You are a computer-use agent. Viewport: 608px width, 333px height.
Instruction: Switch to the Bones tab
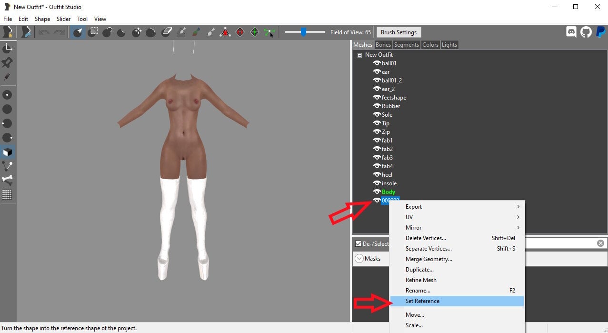[x=383, y=45]
